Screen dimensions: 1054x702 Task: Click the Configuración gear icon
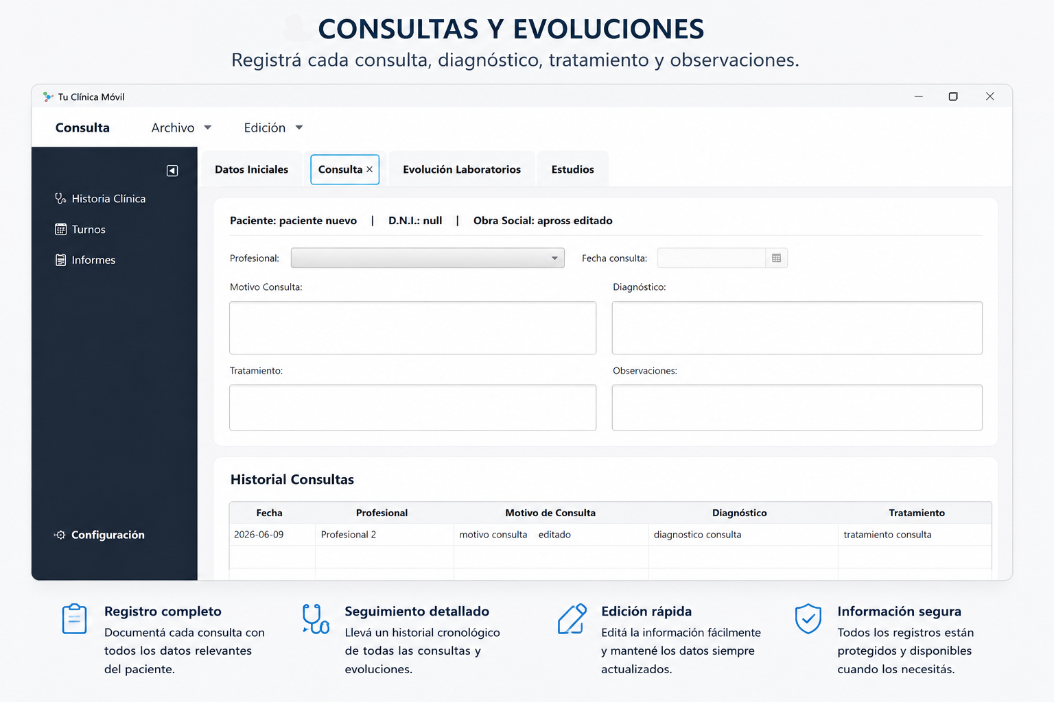pos(60,535)
